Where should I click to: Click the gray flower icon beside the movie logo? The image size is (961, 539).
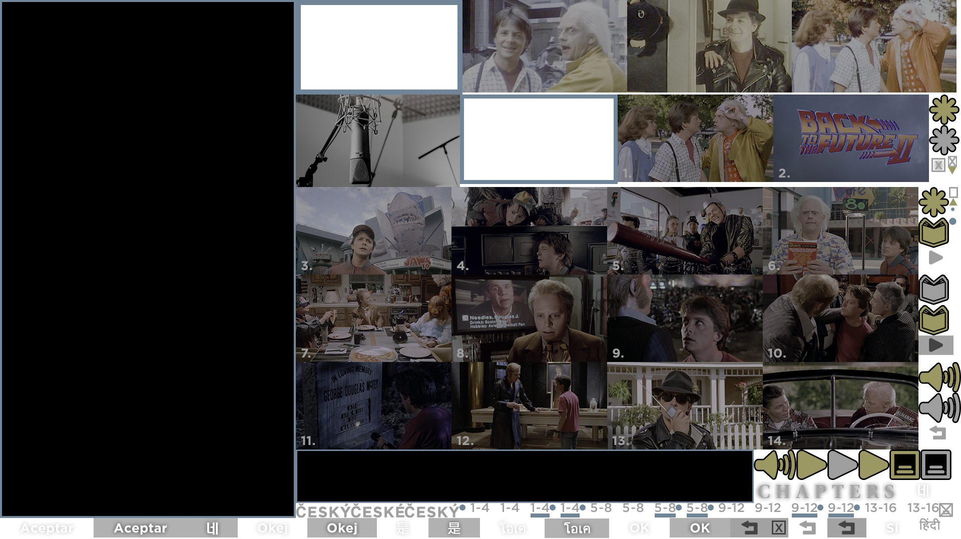click(944, 140)
